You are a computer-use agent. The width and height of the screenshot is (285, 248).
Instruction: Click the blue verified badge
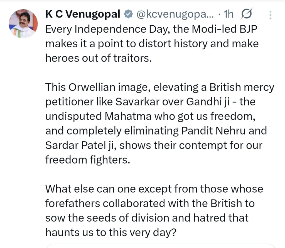pos(128,14)
